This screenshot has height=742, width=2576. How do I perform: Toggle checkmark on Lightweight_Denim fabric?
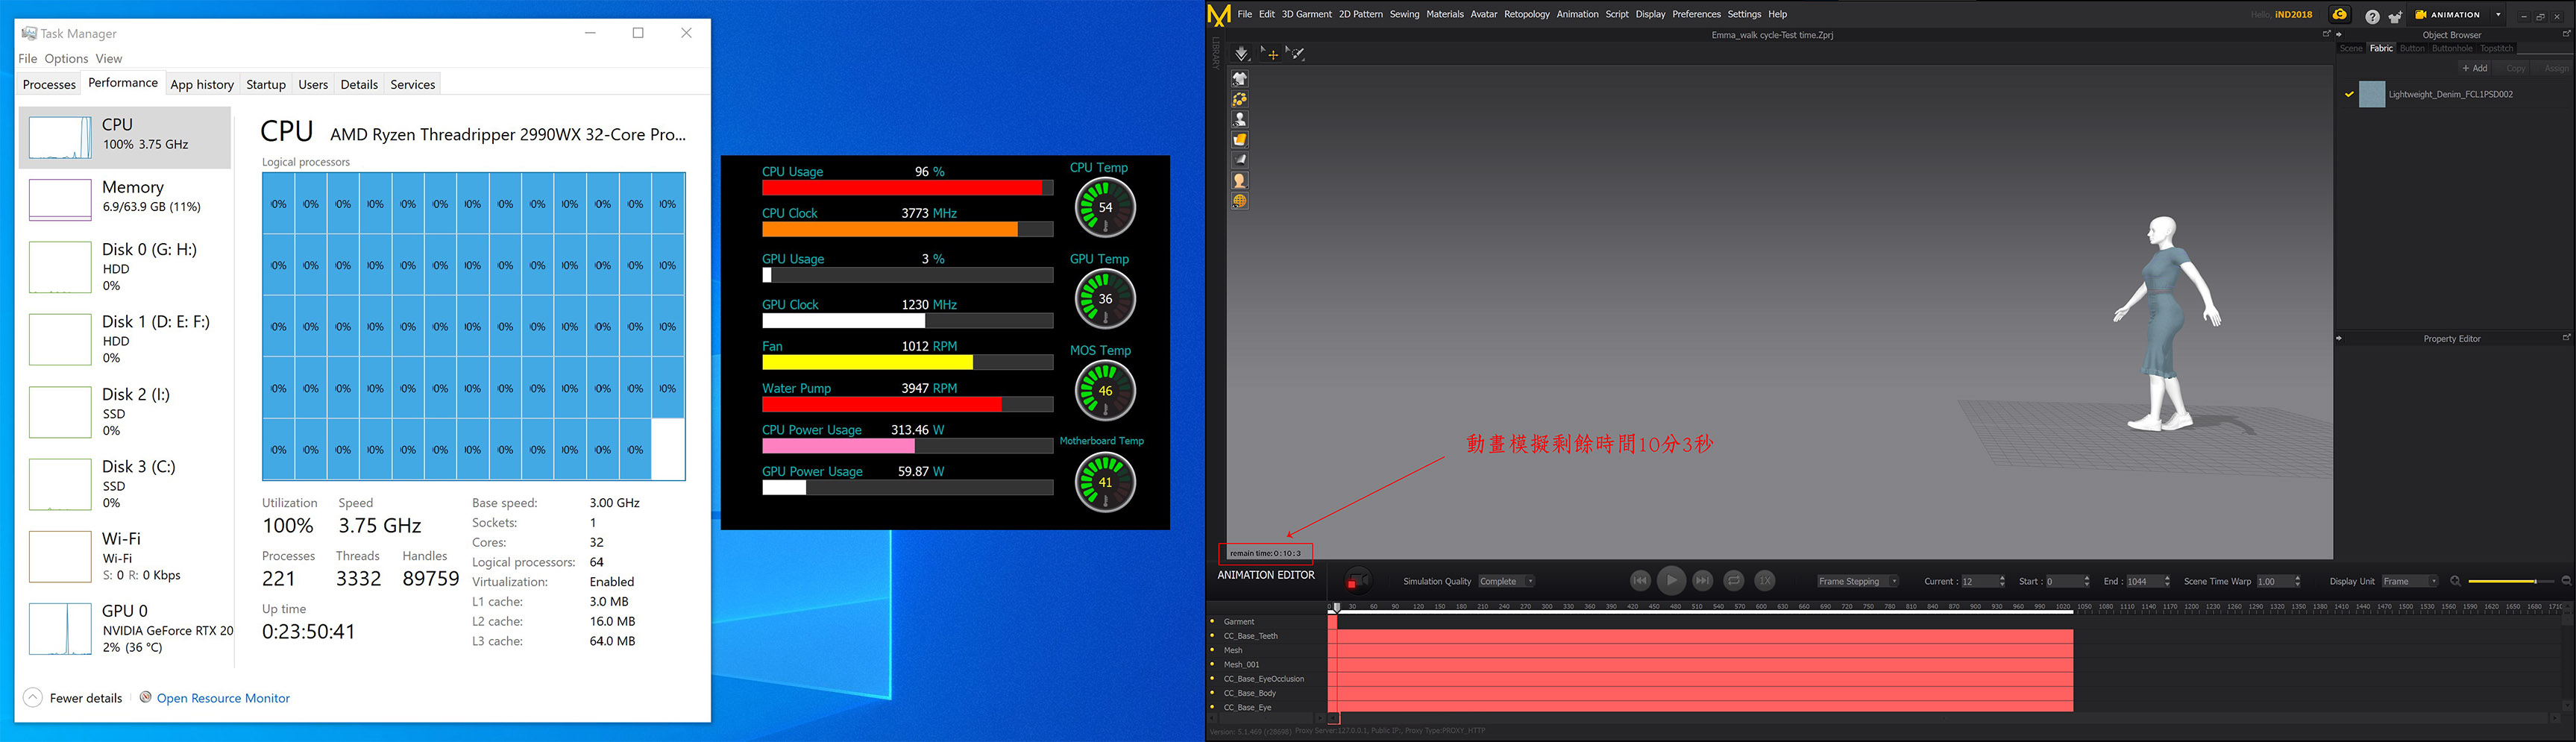2349,94
